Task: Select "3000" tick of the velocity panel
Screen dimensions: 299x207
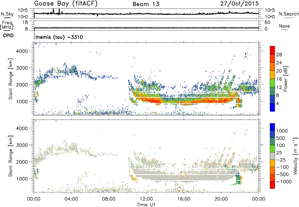Action: pyautogui.click(x=22, y=145)
